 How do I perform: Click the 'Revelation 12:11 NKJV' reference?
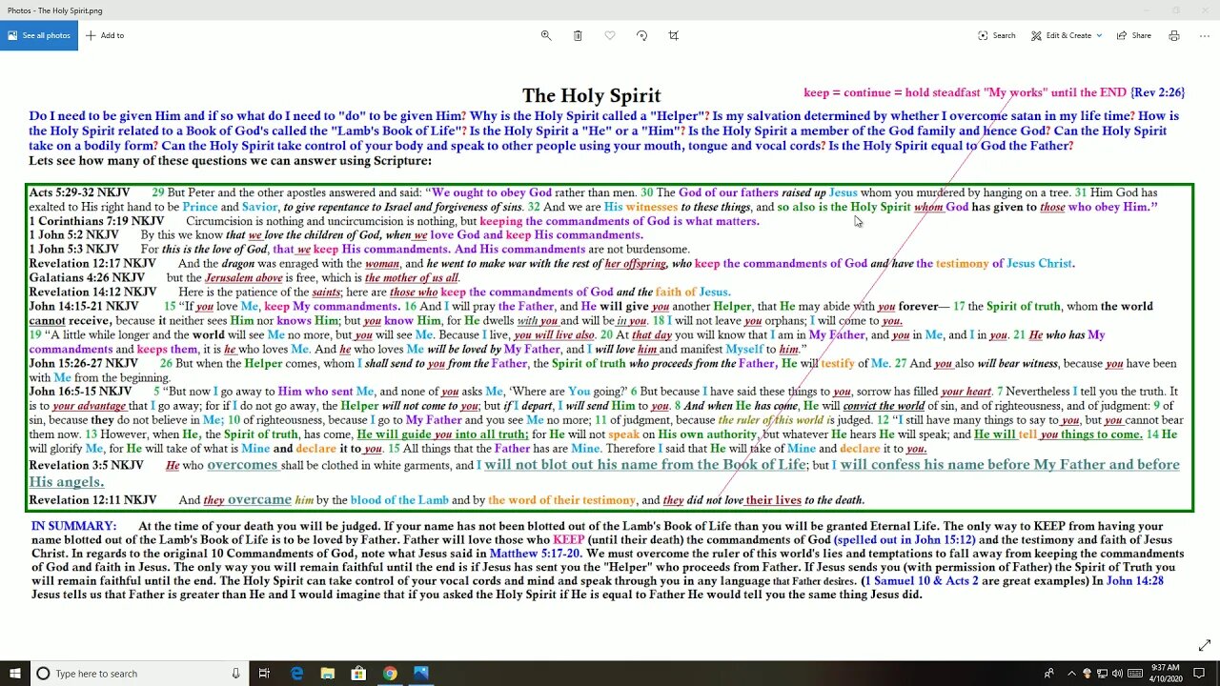click(92, 500)
